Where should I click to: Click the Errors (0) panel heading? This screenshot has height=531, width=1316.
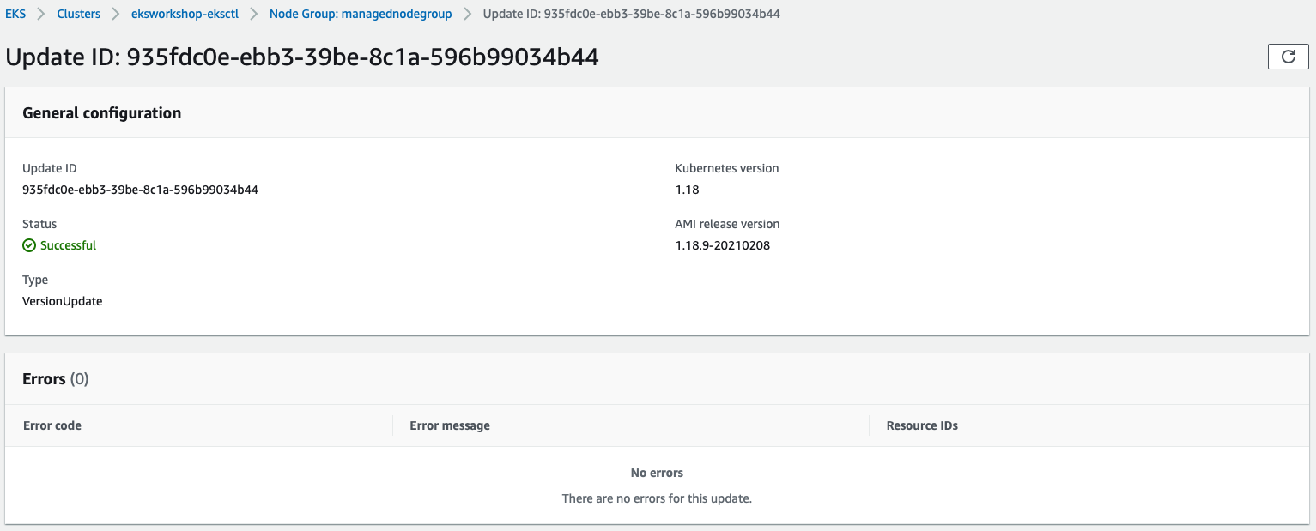click(55, 379)
